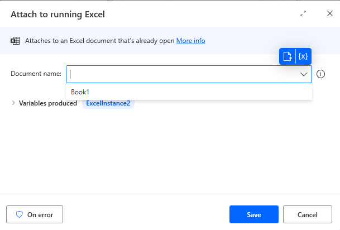
Task: Click the info icon beside Document name
Action: (321, 74)
